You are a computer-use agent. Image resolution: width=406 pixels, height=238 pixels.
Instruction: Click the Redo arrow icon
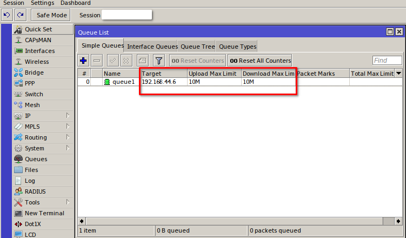20,15
